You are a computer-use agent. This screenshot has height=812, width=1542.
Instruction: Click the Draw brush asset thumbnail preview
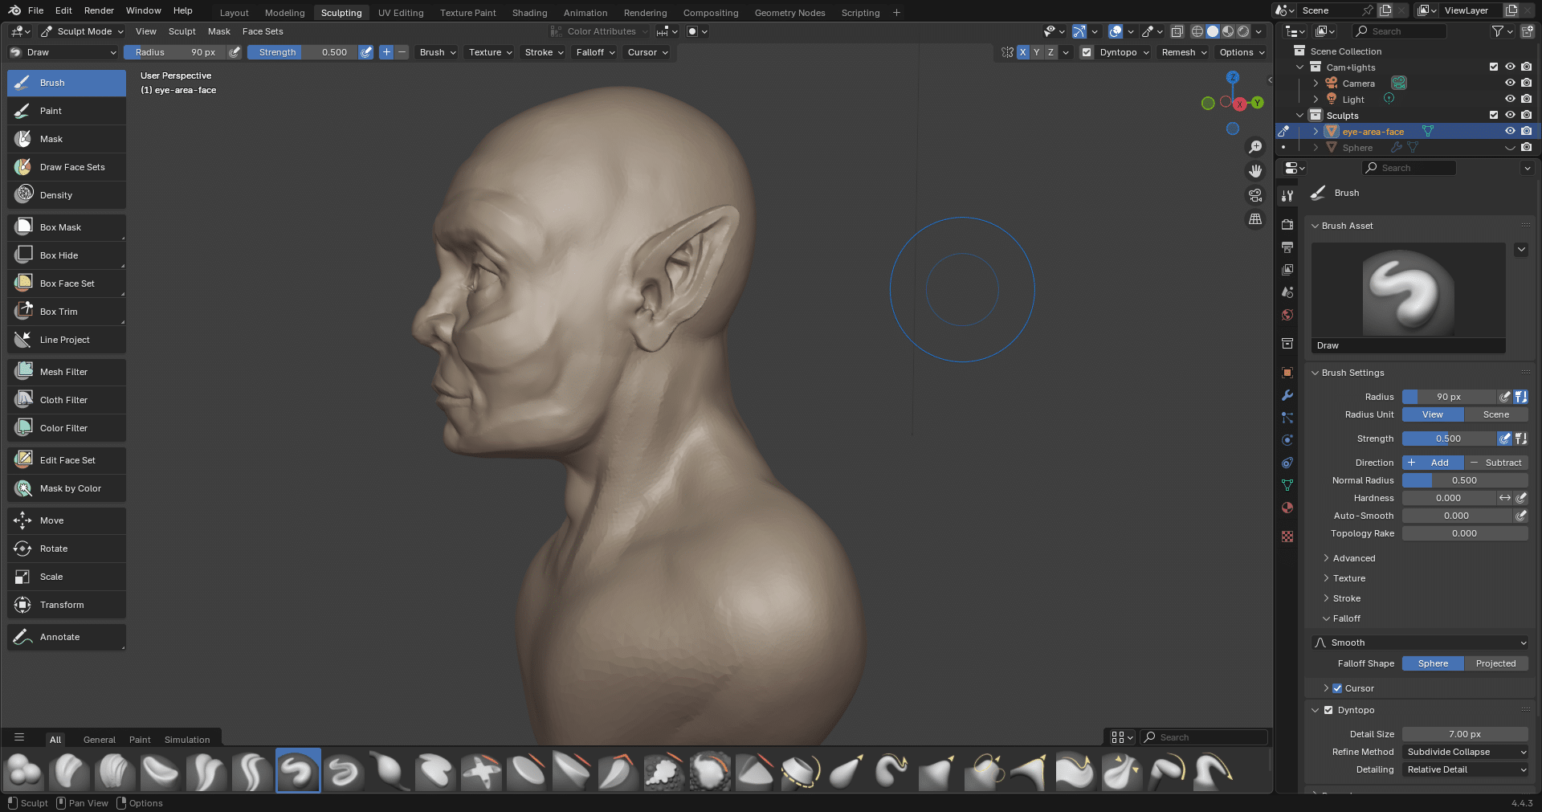[1408, 291]
